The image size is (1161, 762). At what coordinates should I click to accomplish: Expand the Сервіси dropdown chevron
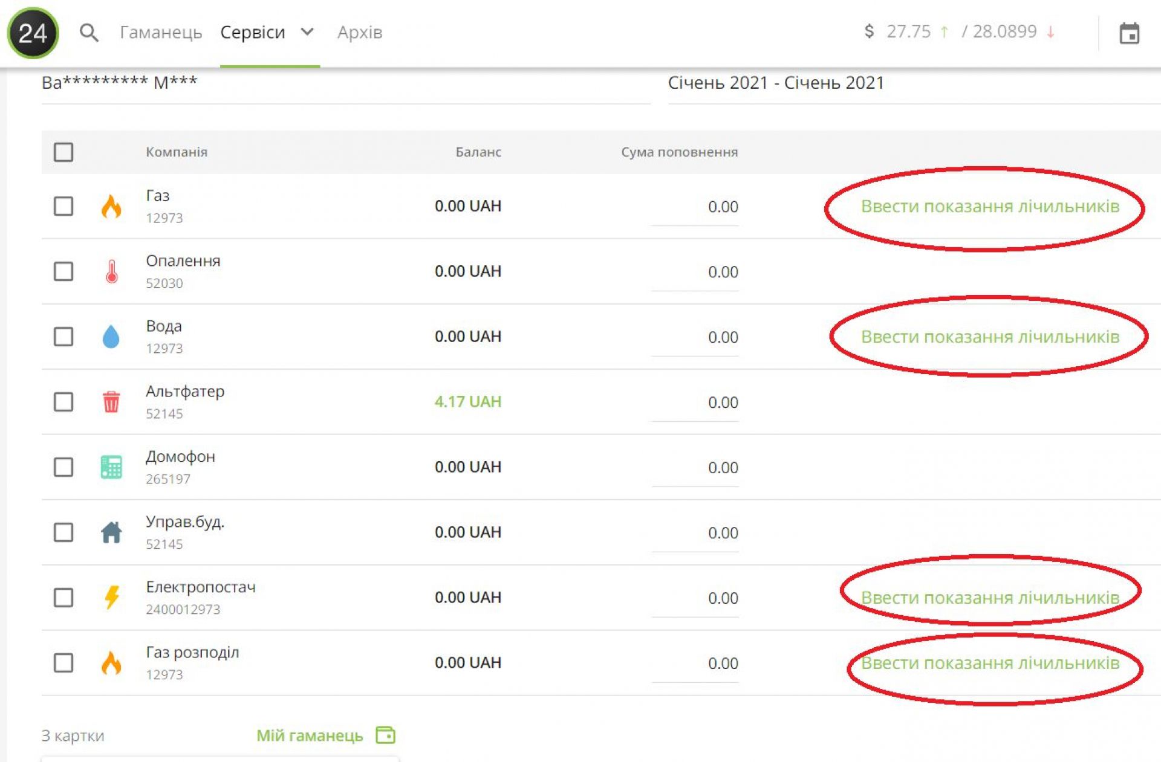[307, 31]
